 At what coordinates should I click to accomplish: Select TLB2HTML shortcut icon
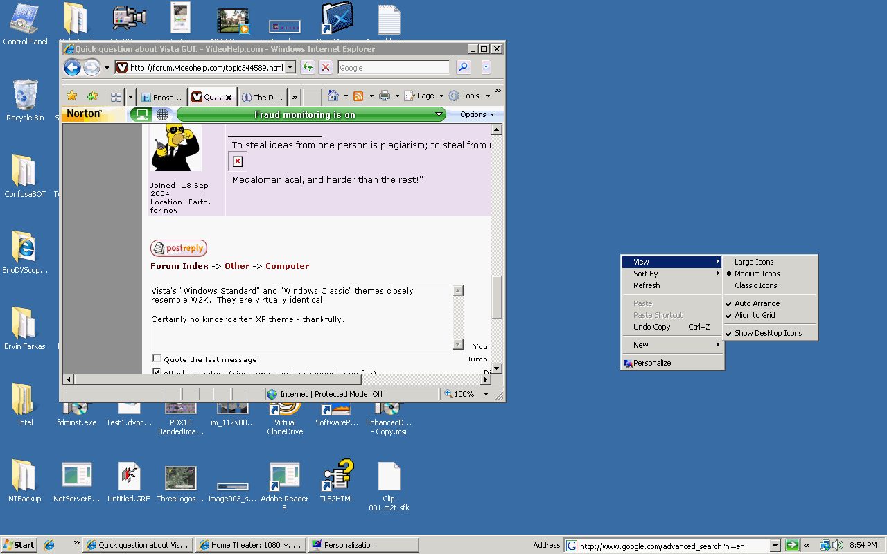(x=337, y=481)
